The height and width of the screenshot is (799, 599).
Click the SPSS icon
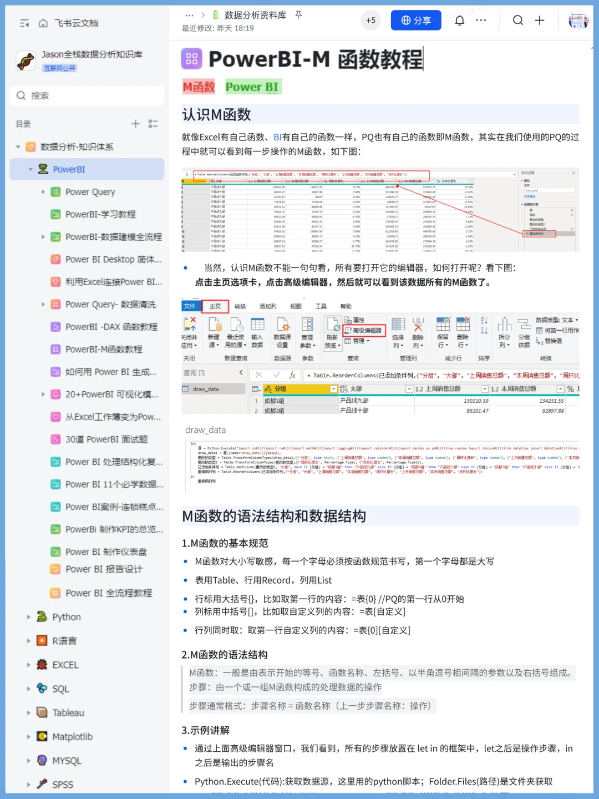click(x=42, y=784)
